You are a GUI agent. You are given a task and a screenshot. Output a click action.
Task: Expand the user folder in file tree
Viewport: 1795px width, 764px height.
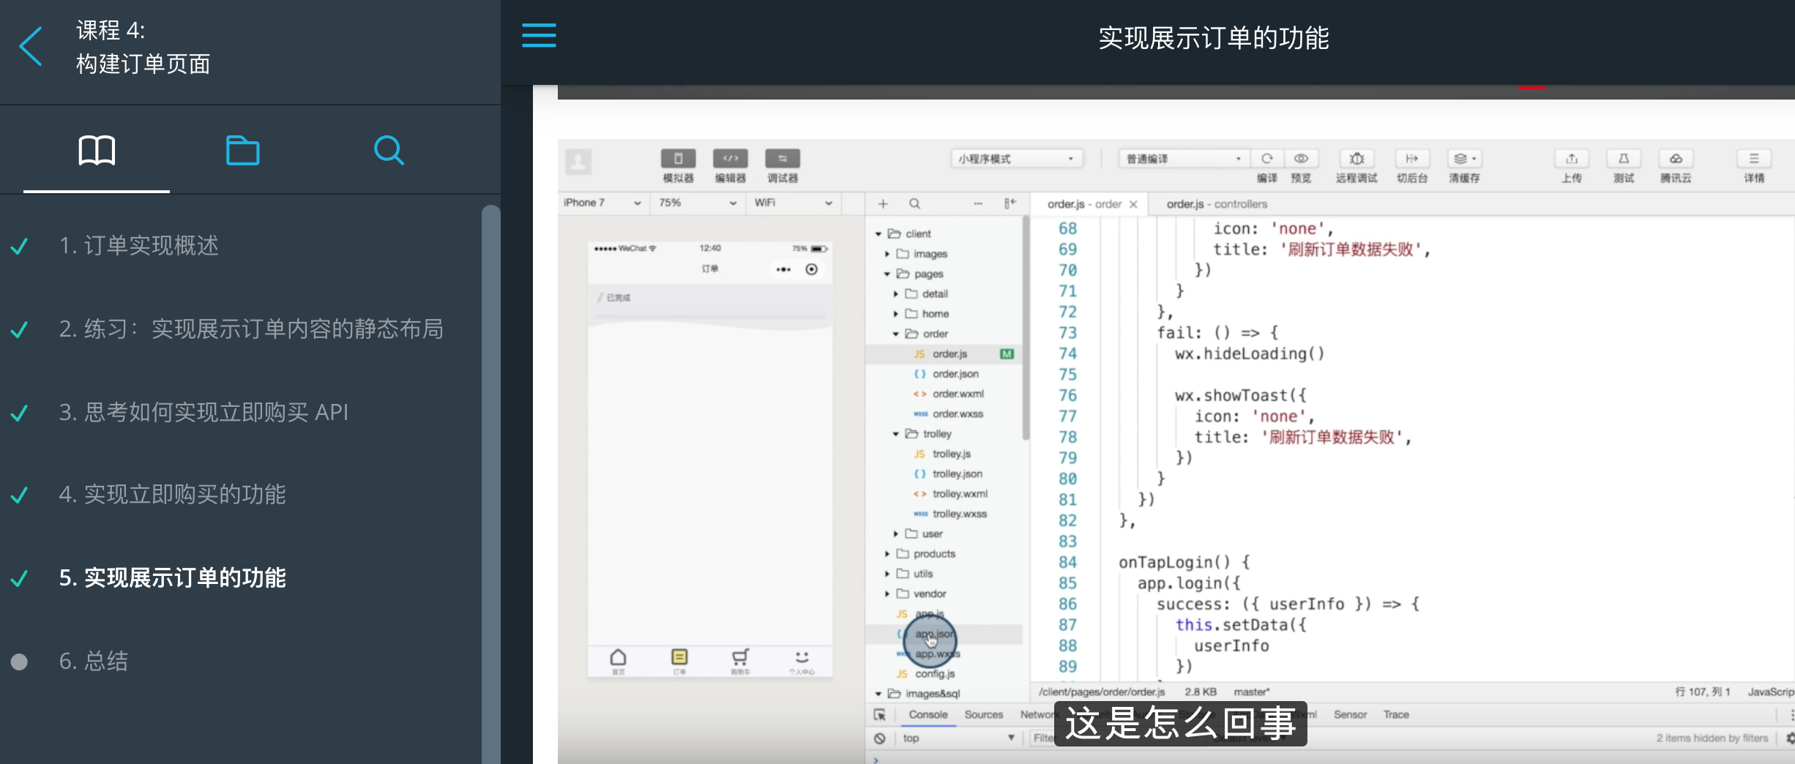(x=896, y=533)
